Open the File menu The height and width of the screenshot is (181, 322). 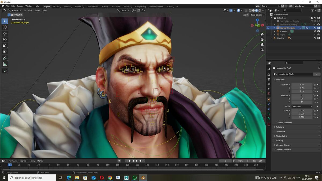click(x=7, y=6)
